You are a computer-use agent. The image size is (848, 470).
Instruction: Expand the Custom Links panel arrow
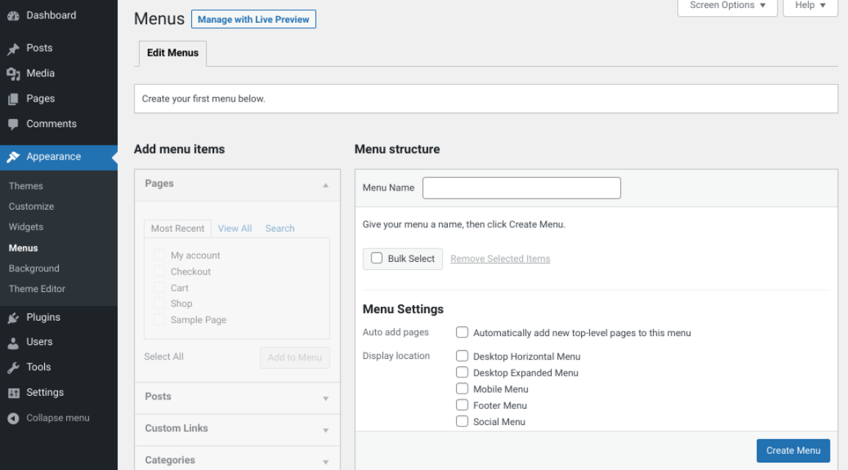tap(326, 430)
